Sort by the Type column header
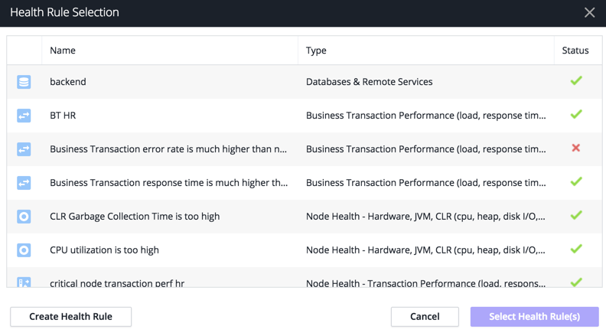Viewport: 606px width, 333px height. tap(316, 51)
